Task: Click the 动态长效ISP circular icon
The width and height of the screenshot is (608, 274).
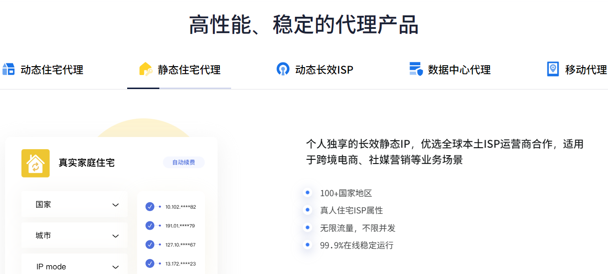Action: coord(283,69)
